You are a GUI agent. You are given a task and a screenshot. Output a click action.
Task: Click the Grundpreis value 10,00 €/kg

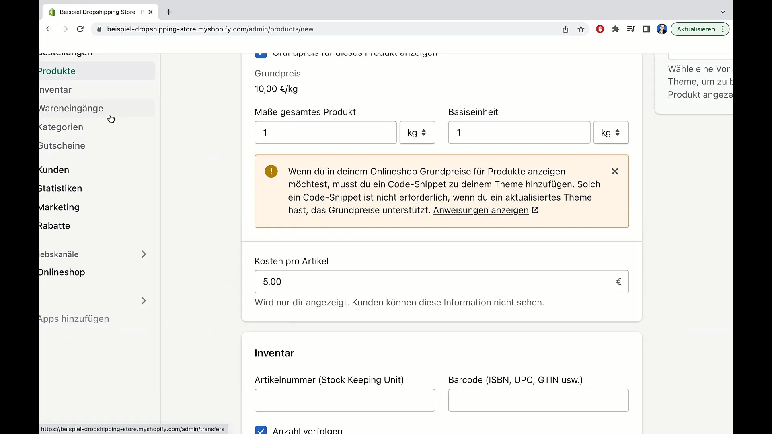tap(276, 89)
